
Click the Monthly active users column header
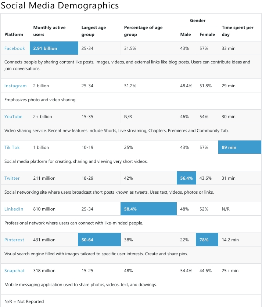pyautogui.click(x=49, y=31)
